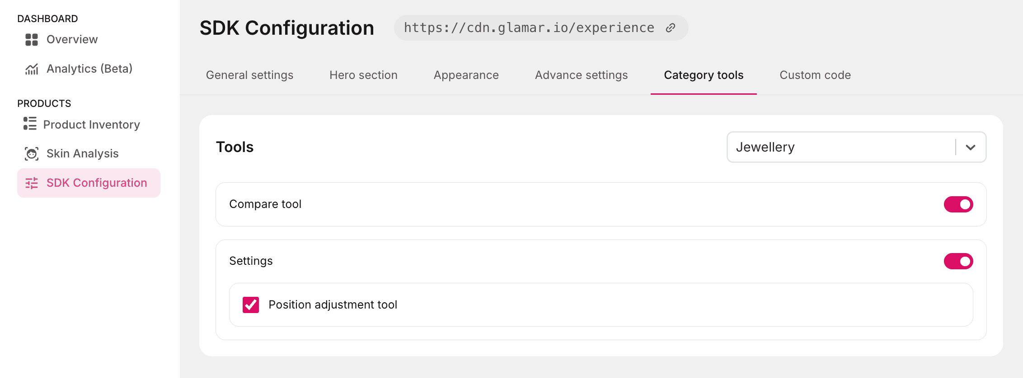Disable the Compare tool toggle
Viewport: 1023px width, 378px height.
pyautogui.click(x=958, y=204)
